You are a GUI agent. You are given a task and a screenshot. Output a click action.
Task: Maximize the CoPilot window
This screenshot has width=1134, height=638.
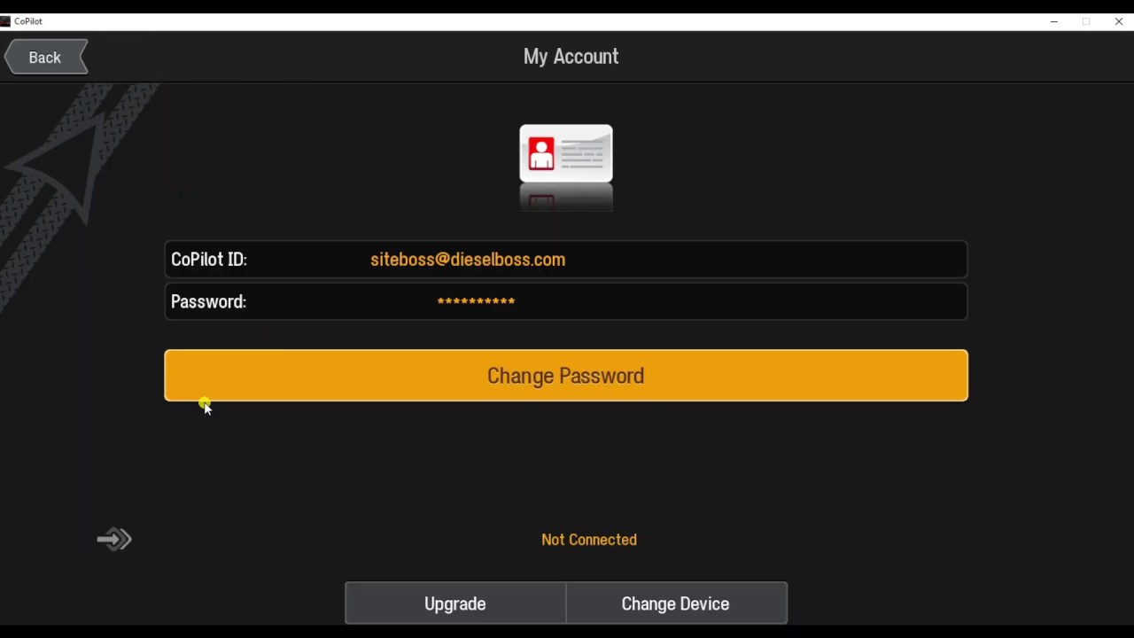1086,21
